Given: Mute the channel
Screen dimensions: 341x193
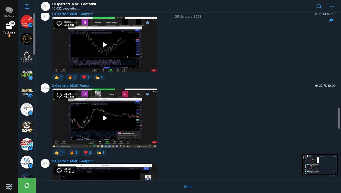Looking at the screenshot, I should (188, 187).
